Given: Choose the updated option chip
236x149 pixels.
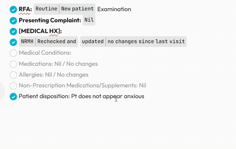Looking at the screenshot, I should [93, 42].
